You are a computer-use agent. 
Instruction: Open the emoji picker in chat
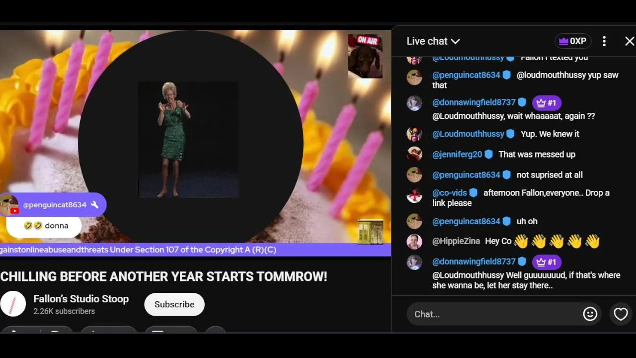590,314
